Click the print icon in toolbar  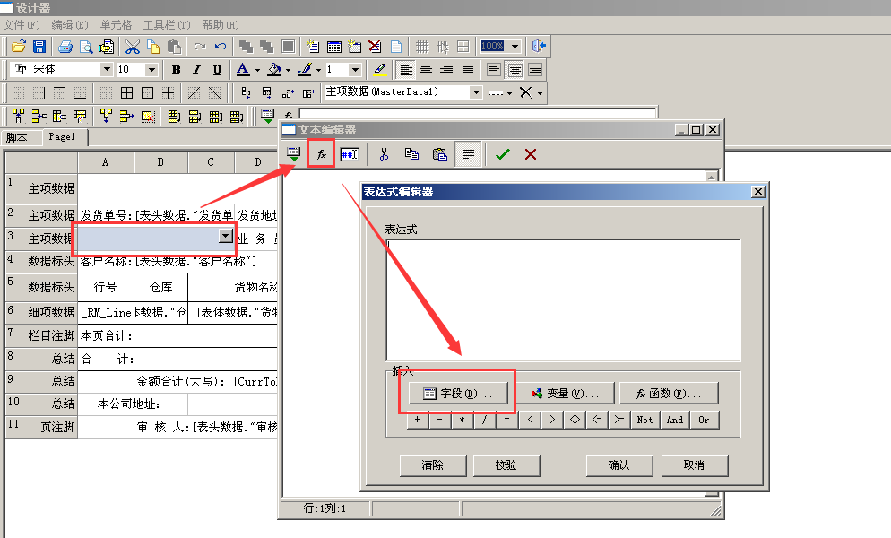click(x=65, y=46)
